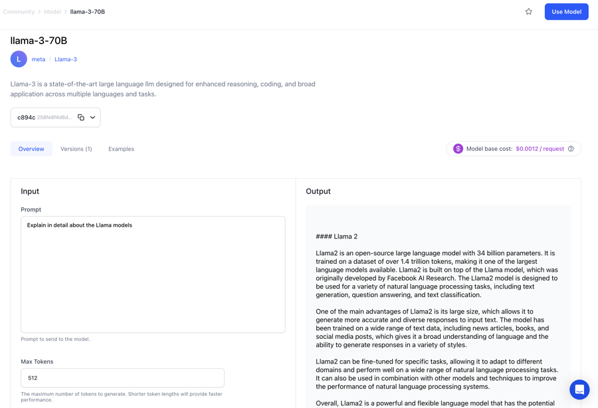This screenshot has height=408, width=598.
Task: Open the Llama-3 family link
Action: 66,59
